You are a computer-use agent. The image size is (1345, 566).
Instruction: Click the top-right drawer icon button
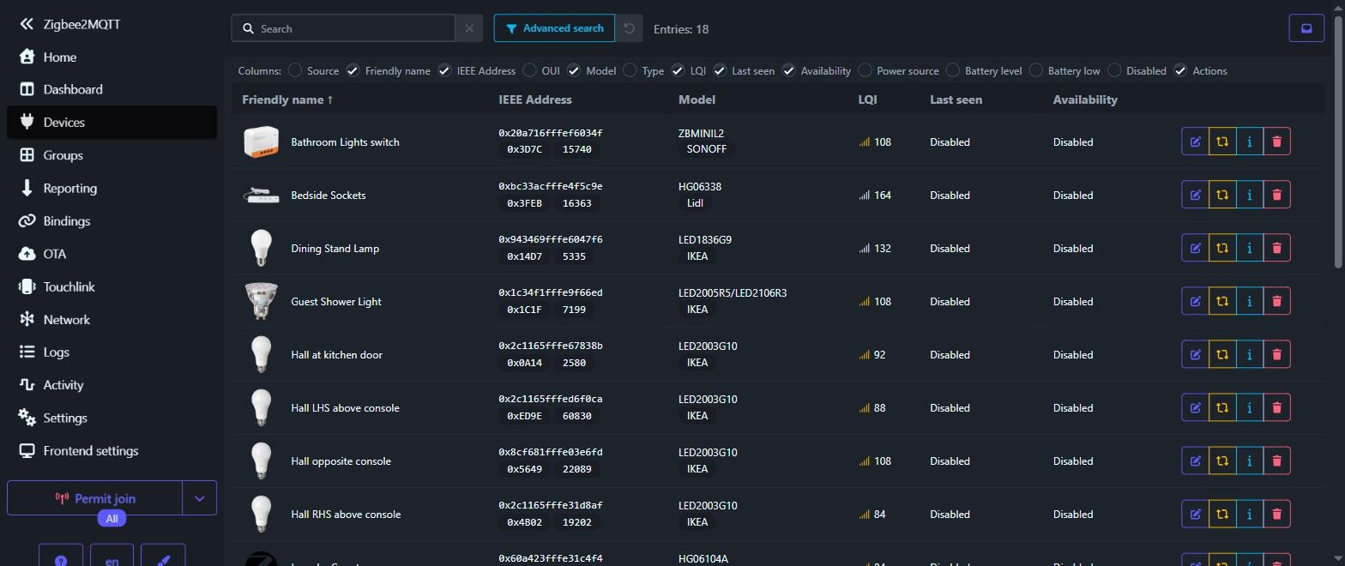1306,28
